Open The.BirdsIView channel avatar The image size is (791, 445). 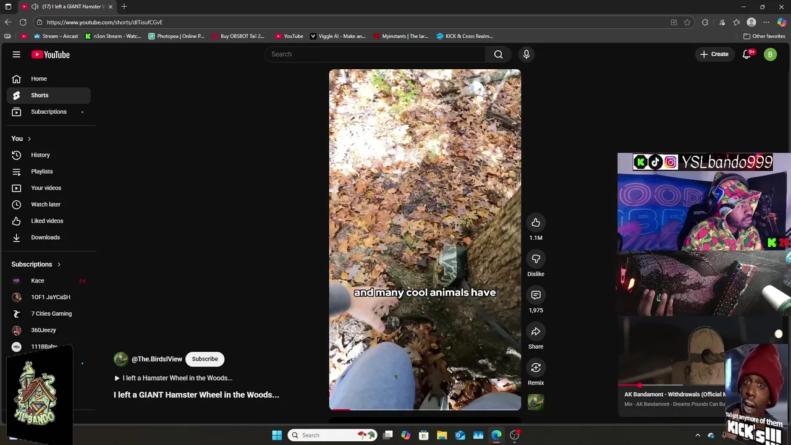[x=121, y=359]
